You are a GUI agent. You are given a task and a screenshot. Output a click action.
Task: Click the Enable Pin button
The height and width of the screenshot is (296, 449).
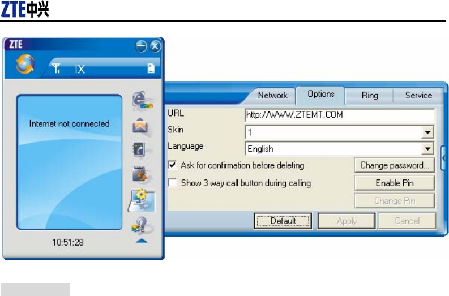(395, 183)
